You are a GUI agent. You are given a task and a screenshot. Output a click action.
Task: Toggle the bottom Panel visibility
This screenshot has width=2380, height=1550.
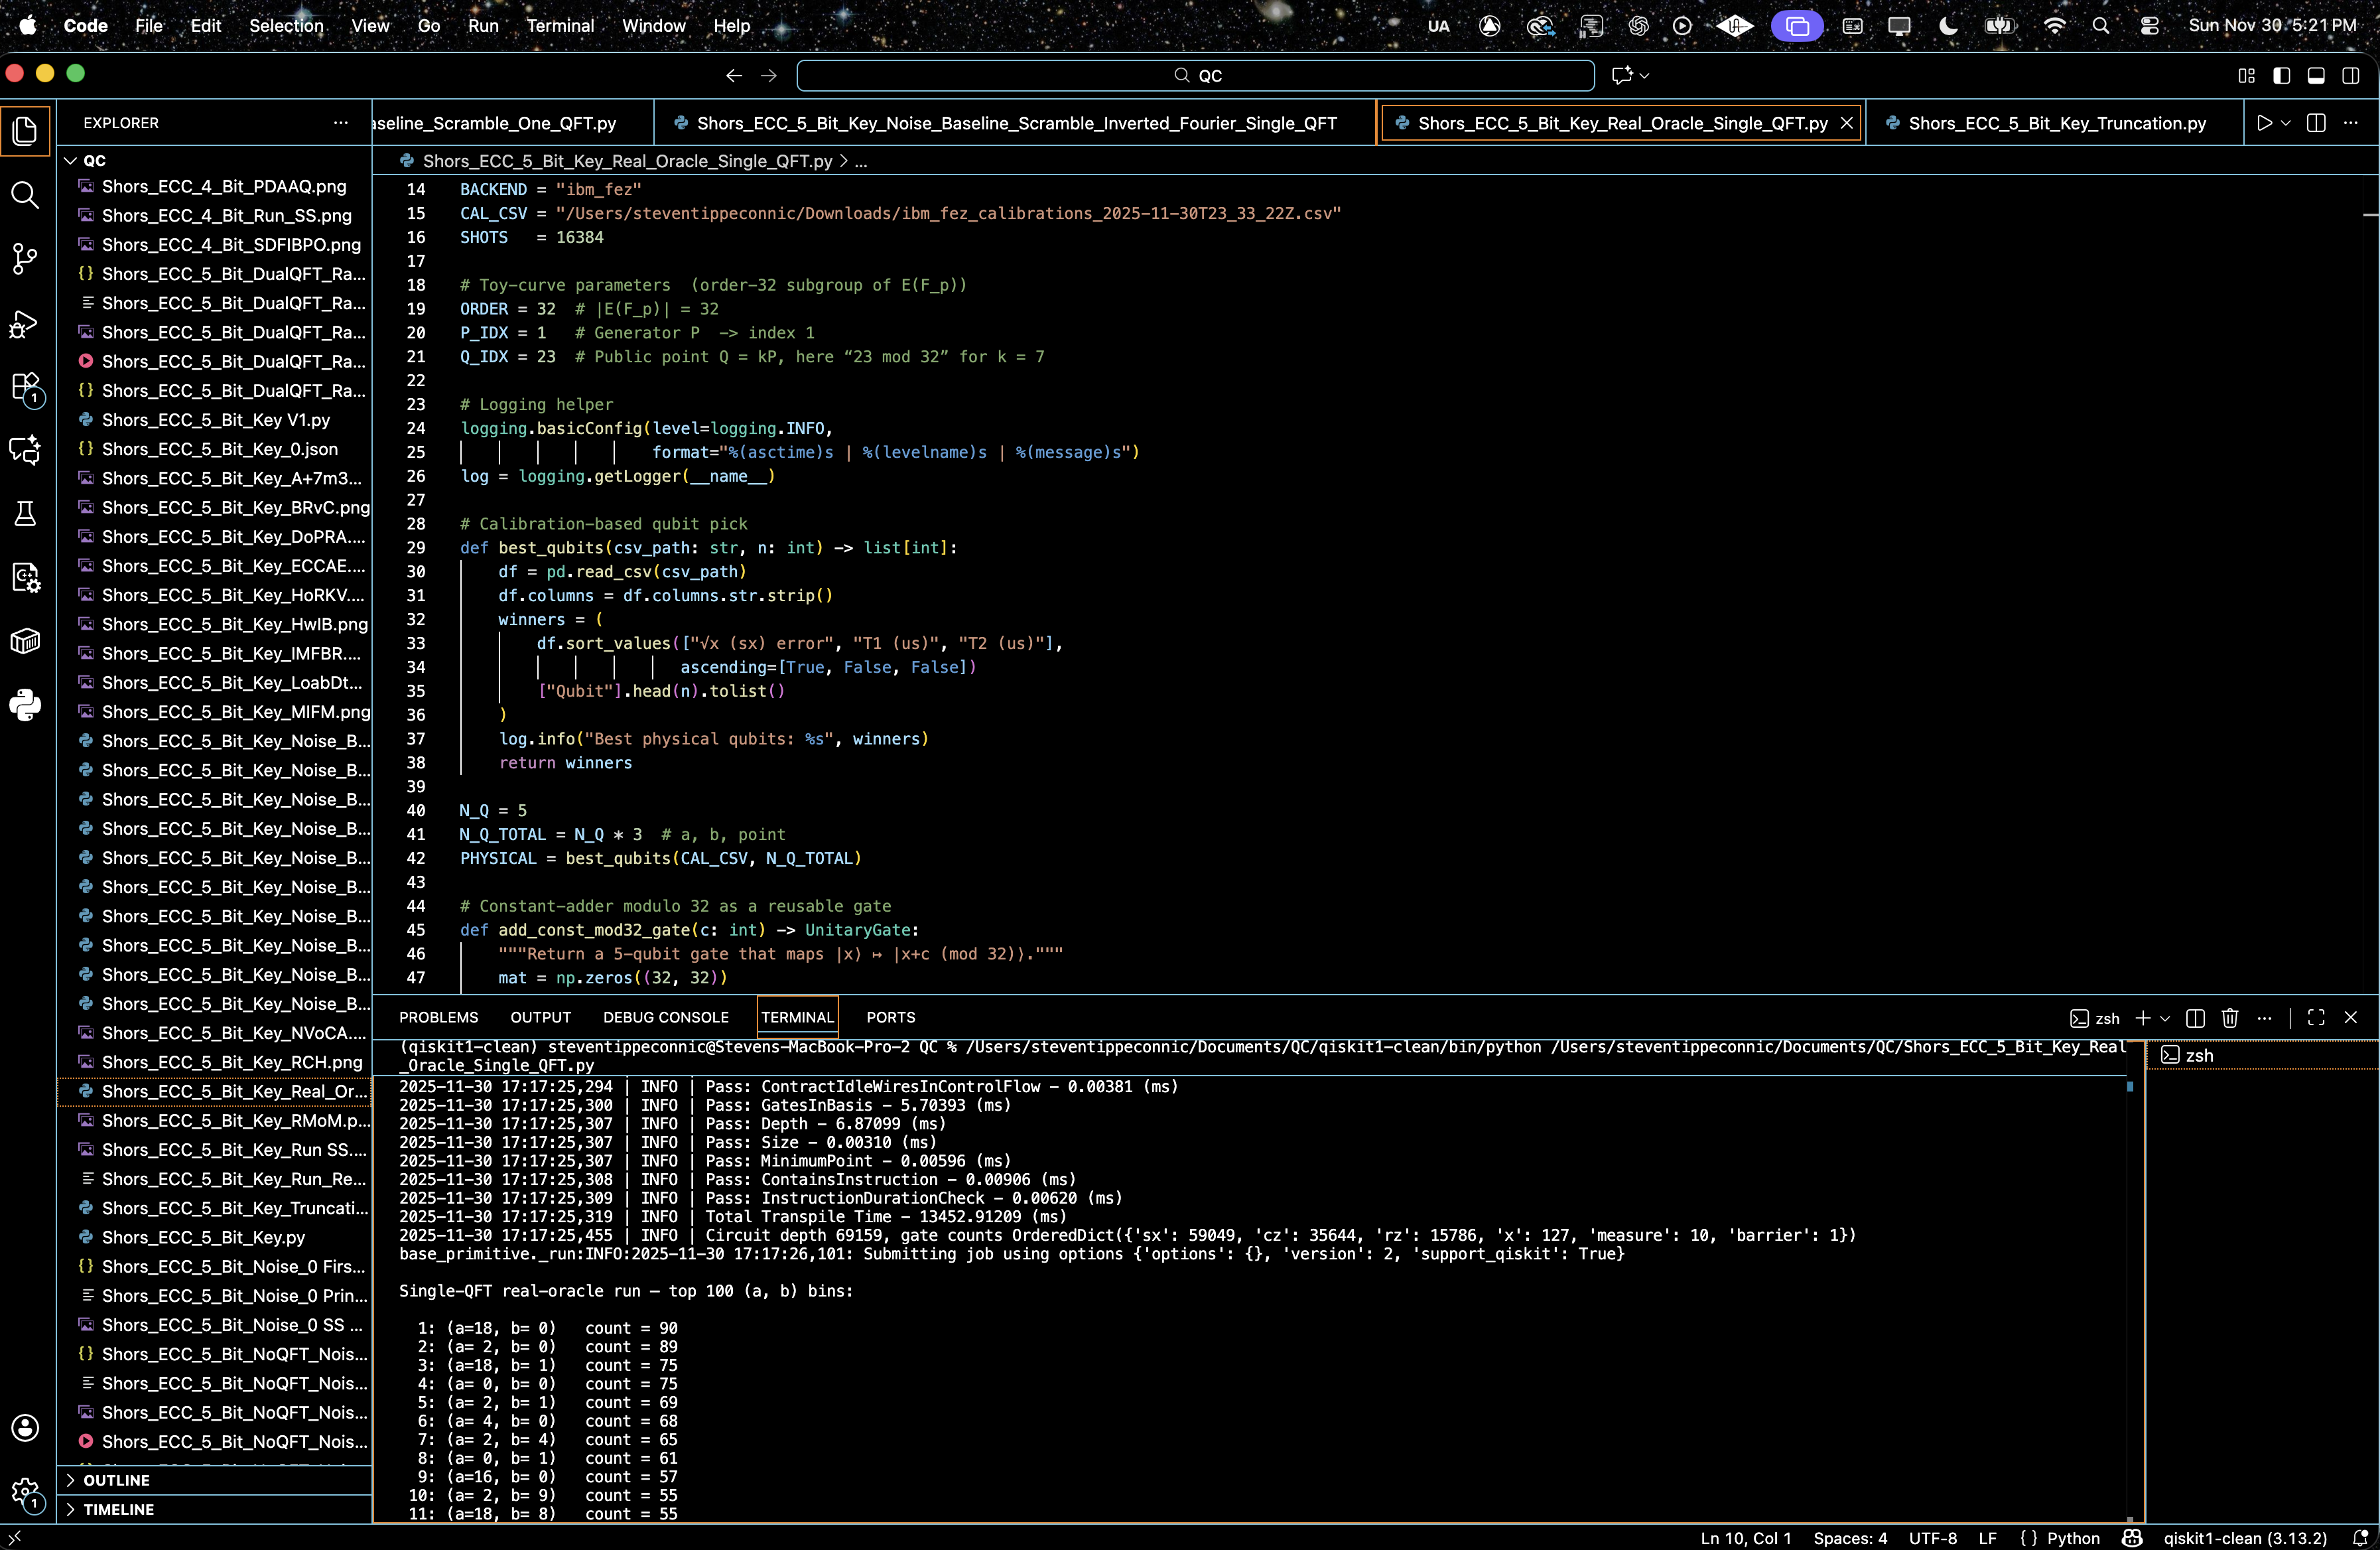[x=2315, y=75]
